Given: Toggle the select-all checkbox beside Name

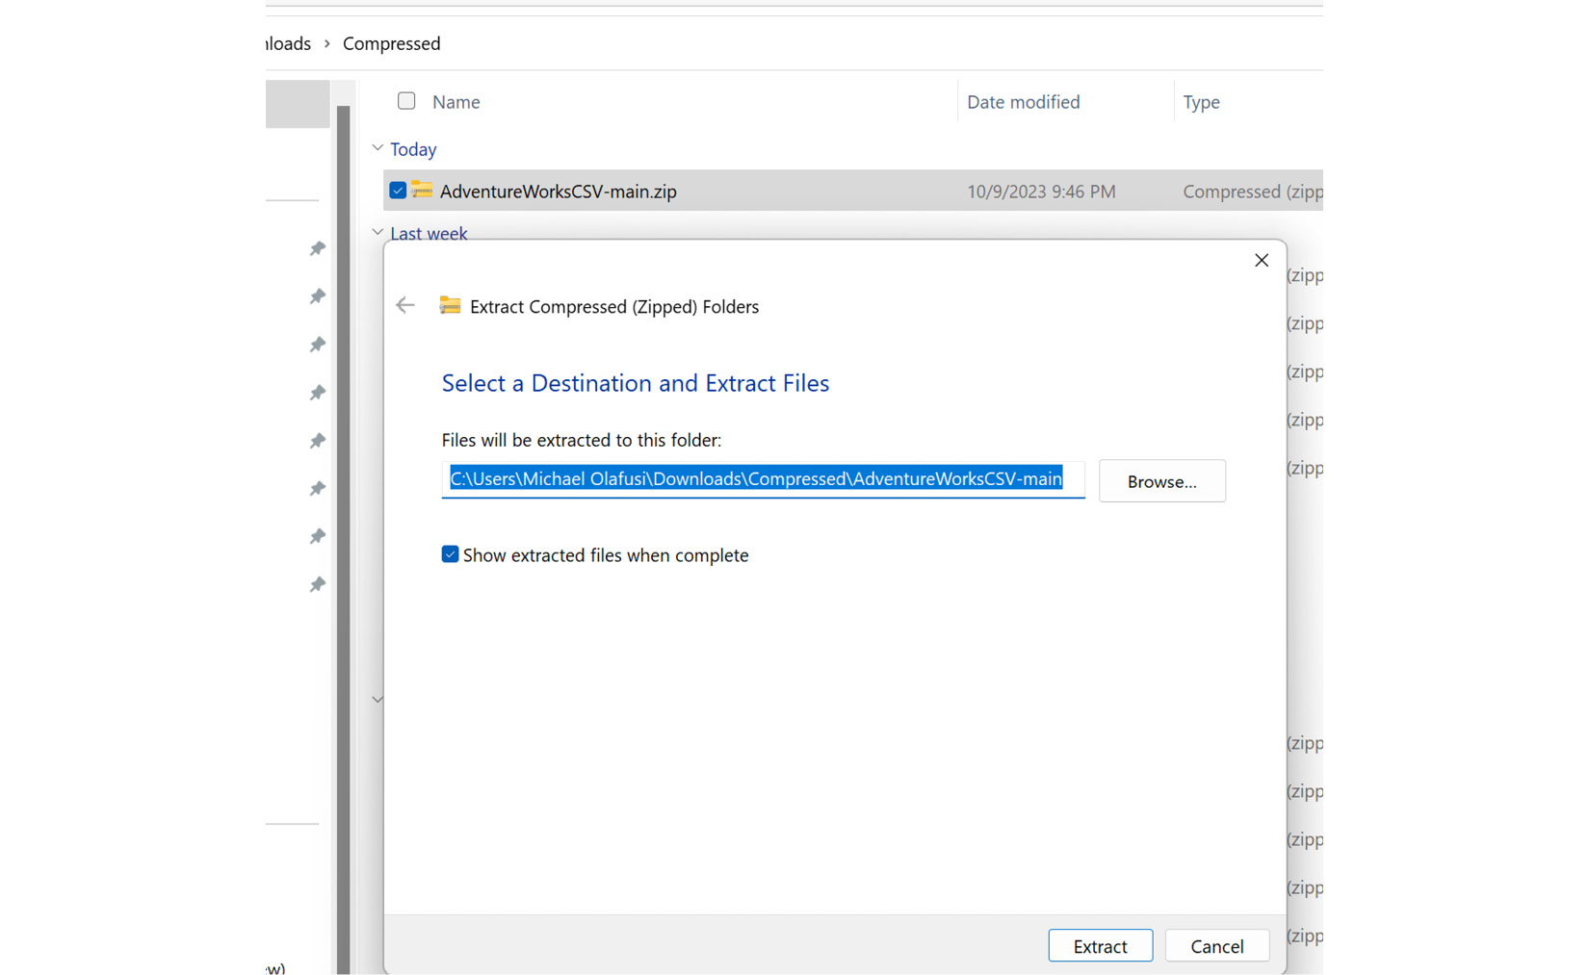Looking at the screenshot, I should (x=406, y=101).
